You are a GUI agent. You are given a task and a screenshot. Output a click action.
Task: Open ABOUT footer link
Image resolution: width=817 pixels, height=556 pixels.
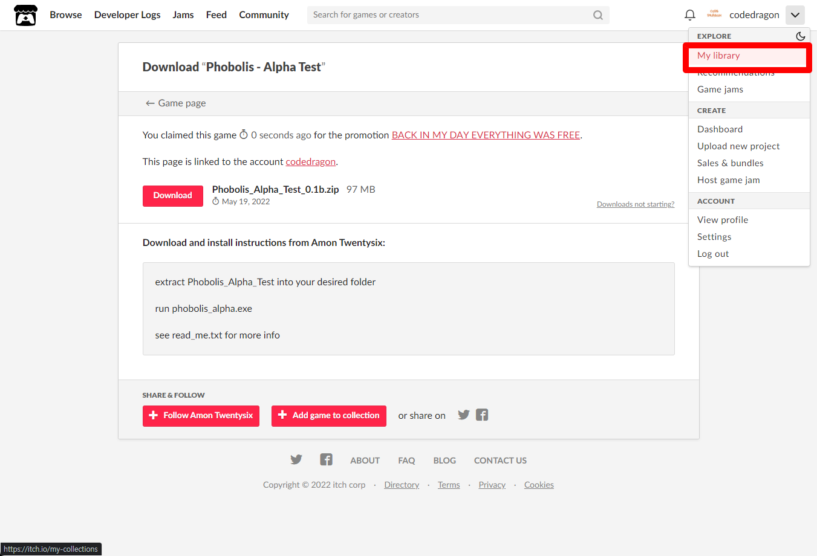[365, 461]
